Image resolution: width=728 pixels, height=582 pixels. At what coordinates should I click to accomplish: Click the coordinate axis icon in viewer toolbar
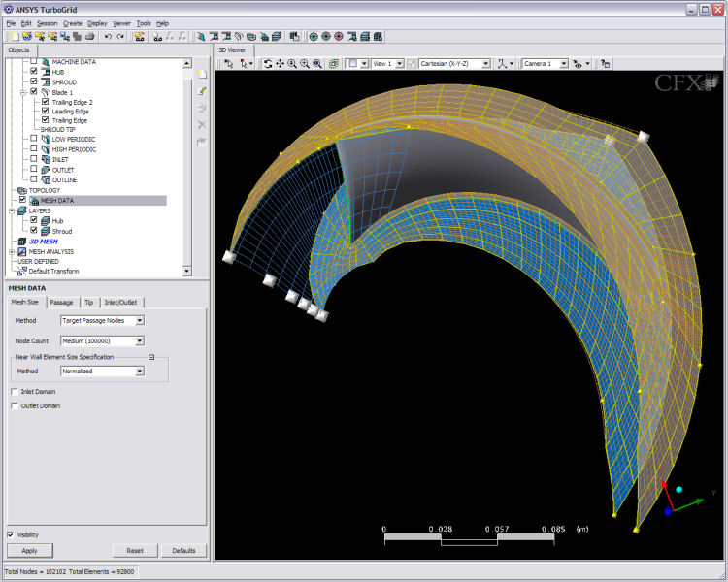coord(502,64)
